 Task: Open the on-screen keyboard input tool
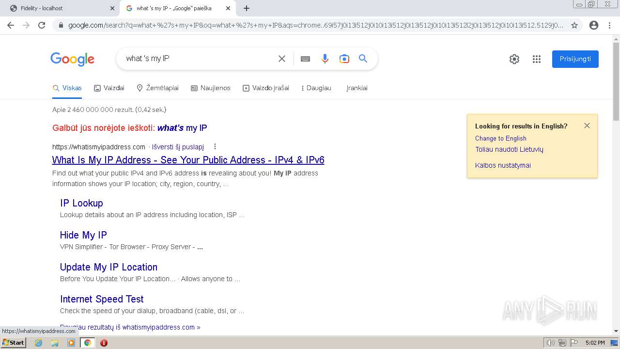point(305,59)
